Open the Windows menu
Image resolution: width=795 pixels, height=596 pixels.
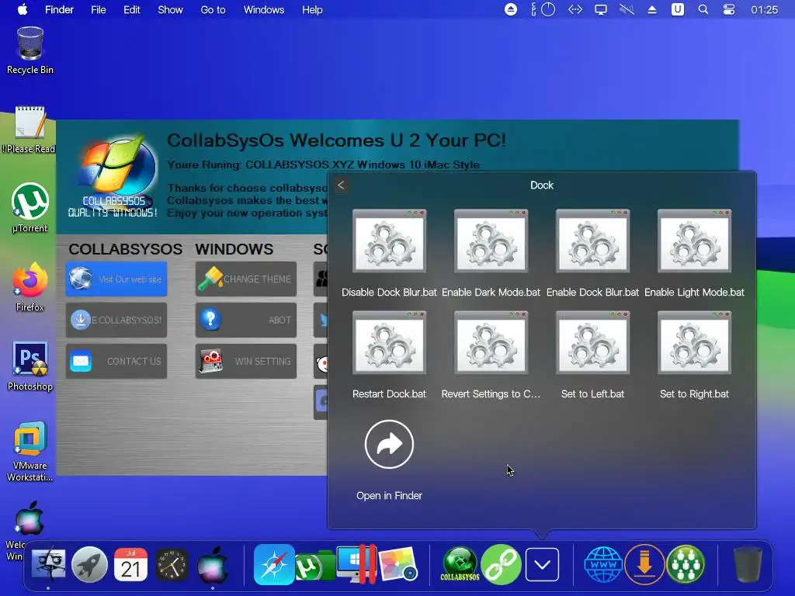pos(264,9)
